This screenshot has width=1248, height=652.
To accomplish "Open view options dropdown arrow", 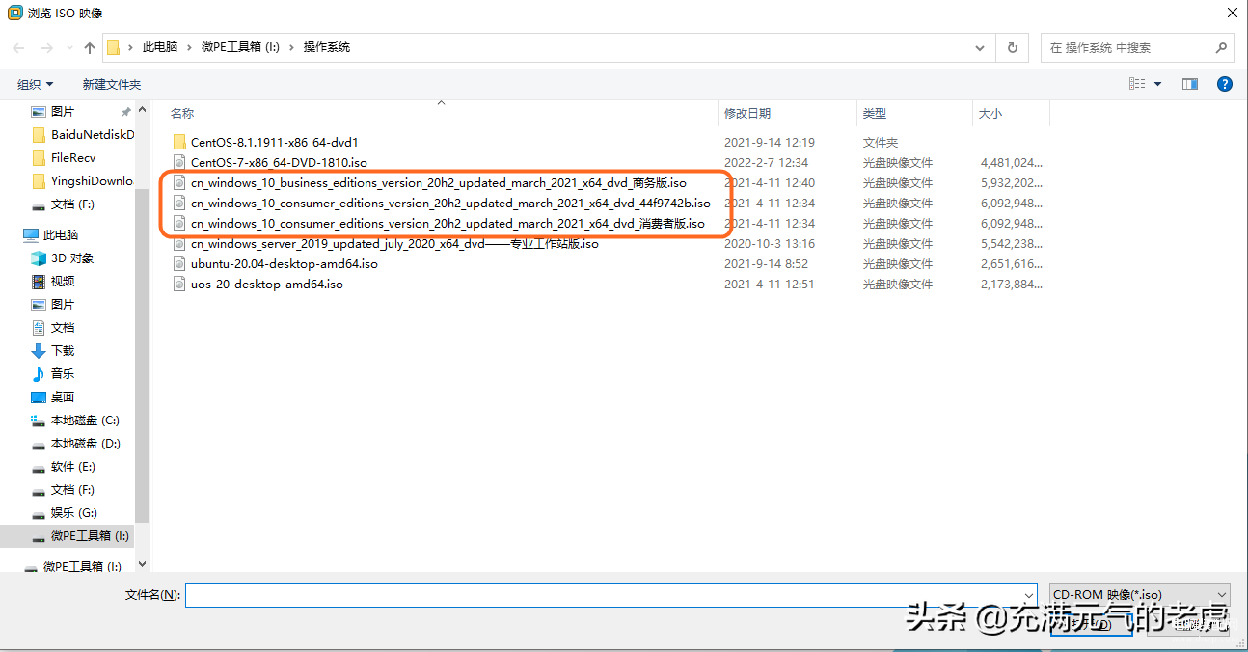I will tap(1158, 85).
